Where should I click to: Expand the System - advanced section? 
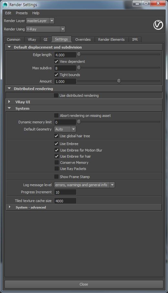point(9,207)
